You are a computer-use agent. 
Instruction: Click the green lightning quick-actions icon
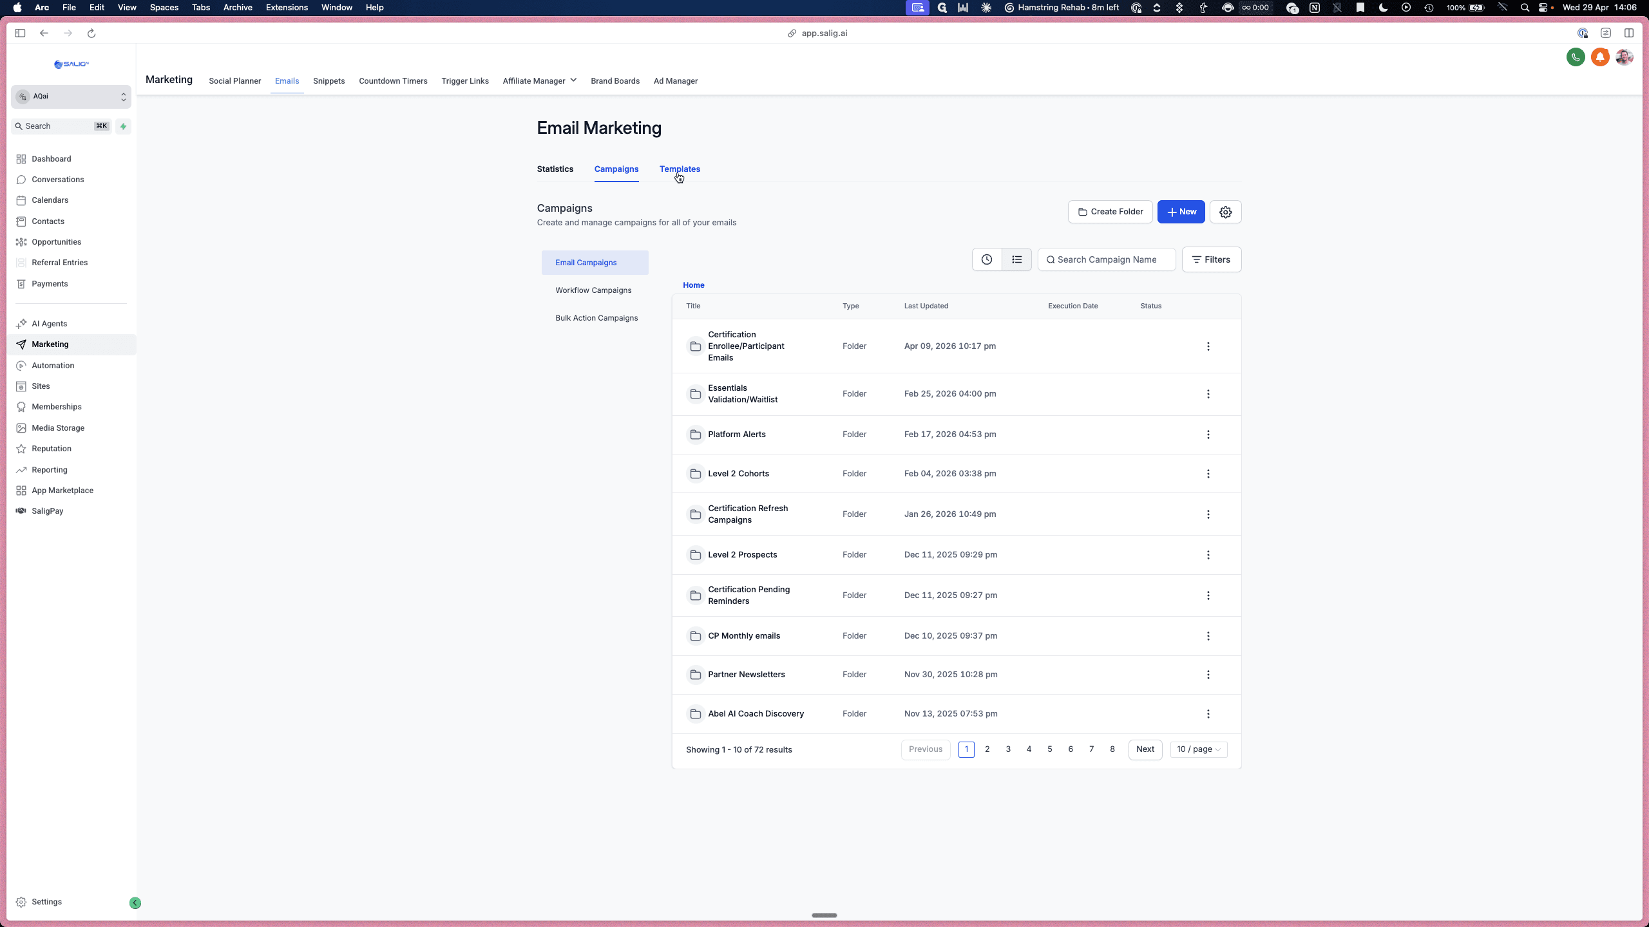(123, 126)
